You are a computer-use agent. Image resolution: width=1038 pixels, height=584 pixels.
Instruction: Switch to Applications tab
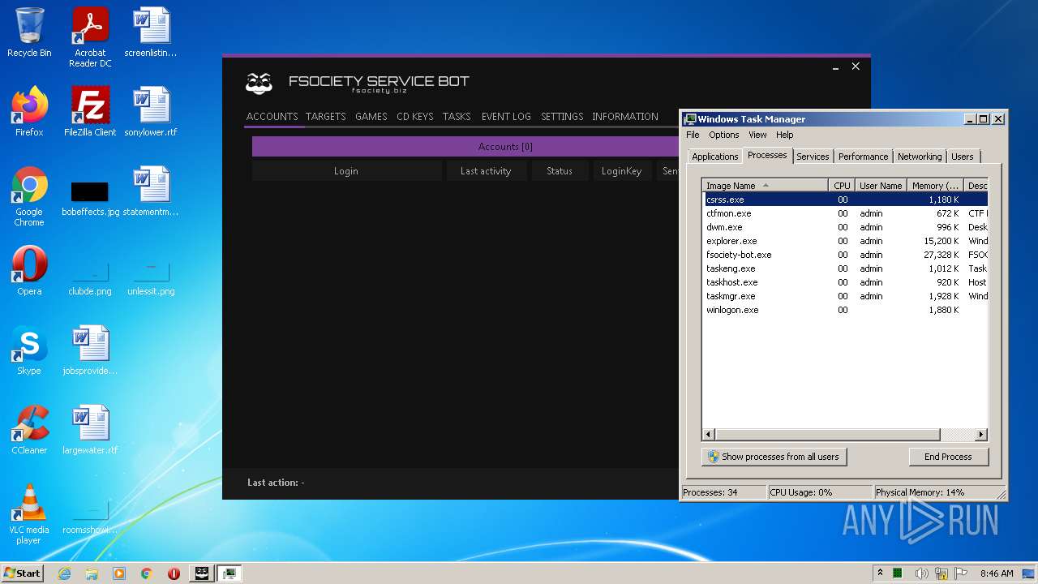pyautogui.click(x=715, y=157)
